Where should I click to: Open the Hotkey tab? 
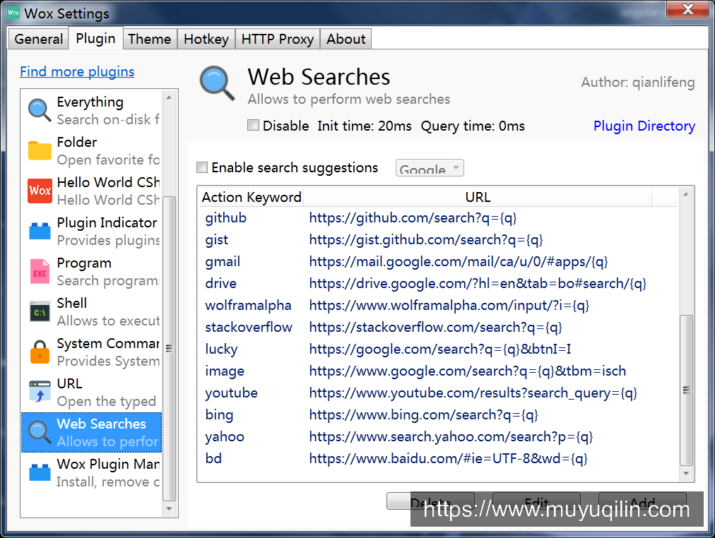coord(206,39)
